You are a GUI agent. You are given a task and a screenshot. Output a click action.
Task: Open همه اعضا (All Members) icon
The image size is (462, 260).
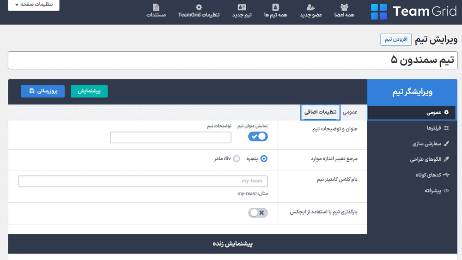coord(345,7)
